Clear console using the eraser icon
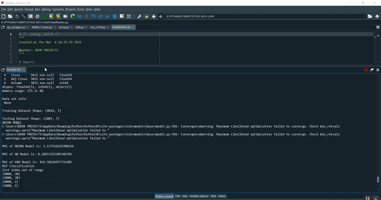 [x=372, y=70]
